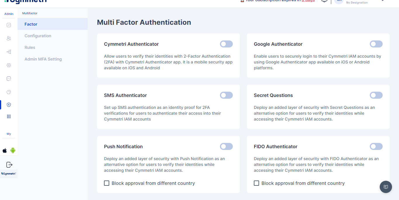The height and width of the screenshot is (200, 399).
Task: Click the workflow hierarchy icon in sidebar
Action: click(x=9, y=52)
